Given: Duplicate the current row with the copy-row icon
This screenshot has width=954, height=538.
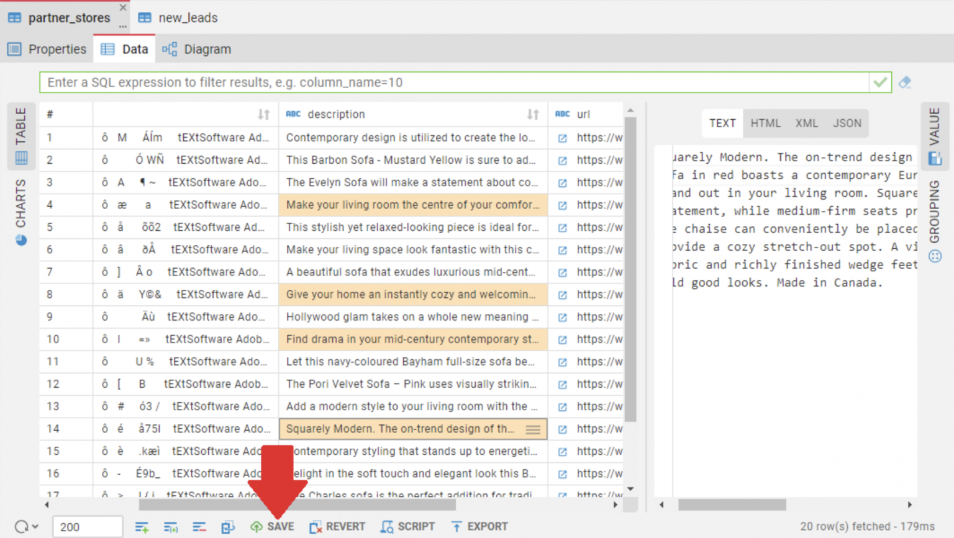Looking at the screenshot, I should (170, 527).
